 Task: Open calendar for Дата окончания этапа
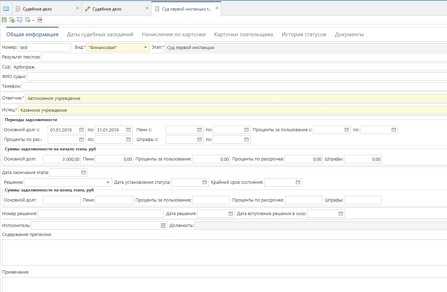pyautogui.click(x=84, y=172)
